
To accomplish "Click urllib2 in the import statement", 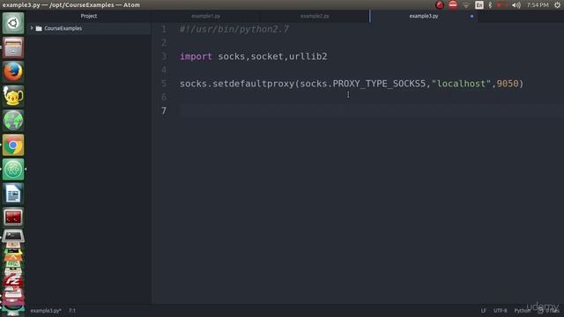I will click(308, 56).
